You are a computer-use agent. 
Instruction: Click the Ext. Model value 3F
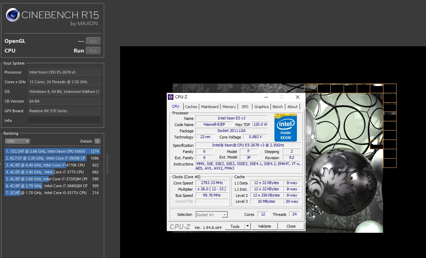click(x=249, y=157)
